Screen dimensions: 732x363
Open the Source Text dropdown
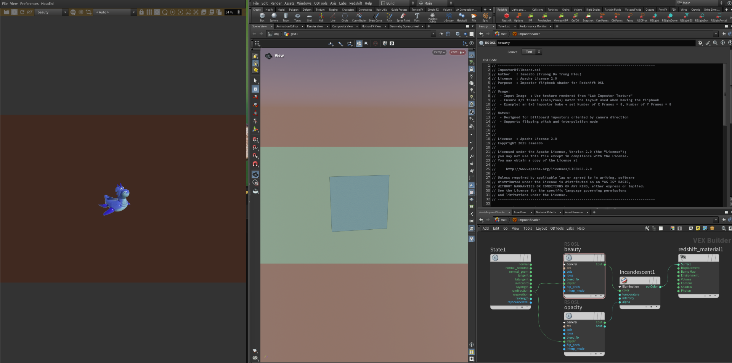coord(531,52)
